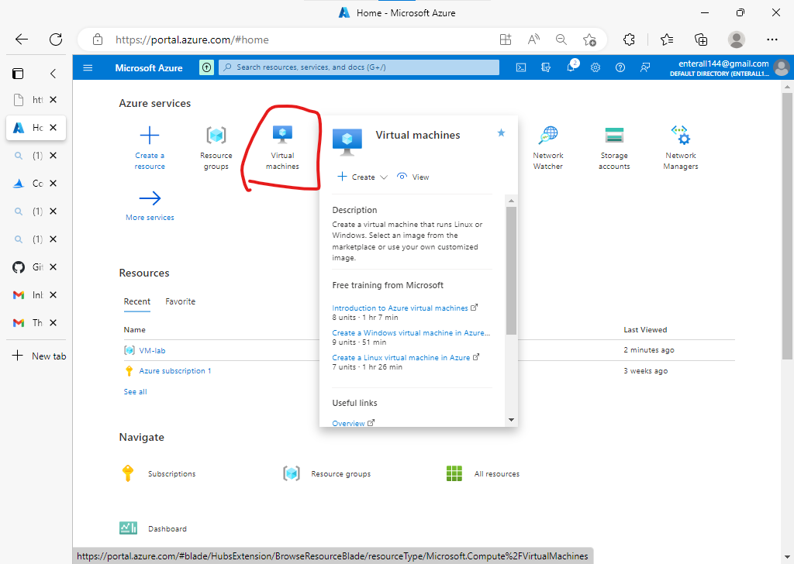Screen dimensions: 794x564
Task: Click the See all resources link
Action: 135,391
